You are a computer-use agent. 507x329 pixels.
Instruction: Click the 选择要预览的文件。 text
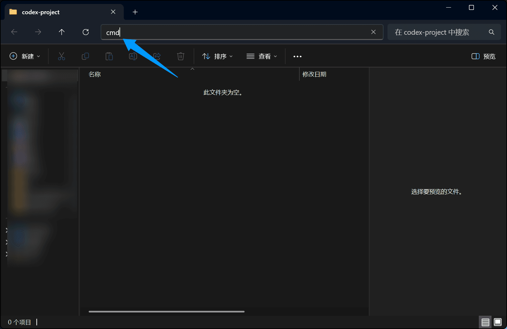[x=437, y=192]
